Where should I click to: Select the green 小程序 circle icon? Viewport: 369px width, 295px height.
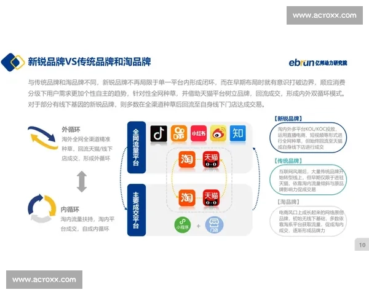coord(183,225)
